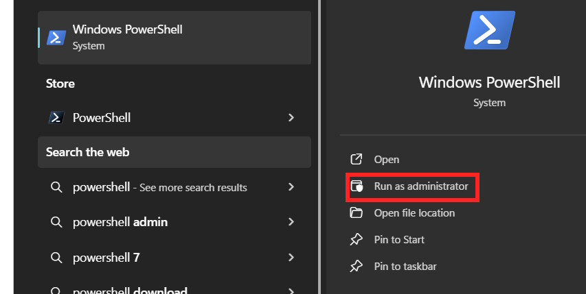Viewport: 586px width, 294px height.
Task: Click the Open external-window icon
Action: click(356, 159)
